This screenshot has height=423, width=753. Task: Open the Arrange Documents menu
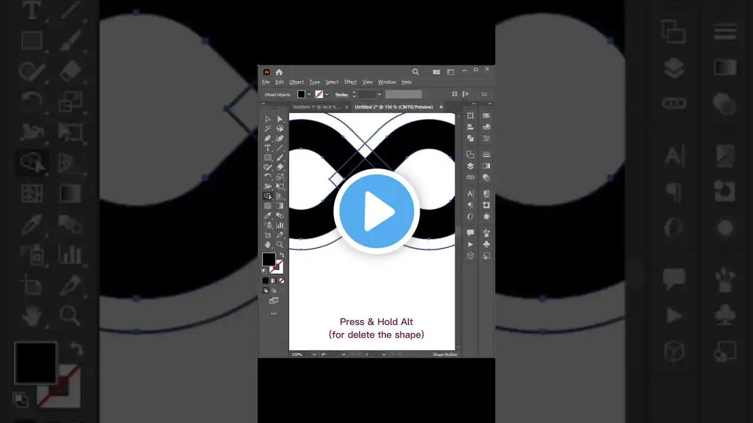437,72
